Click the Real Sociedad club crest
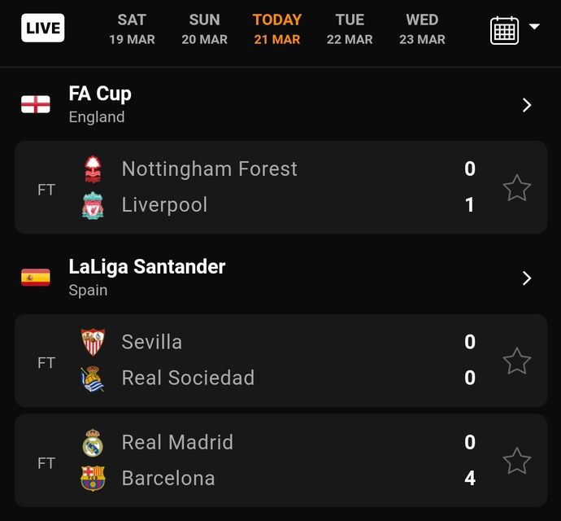The image size is (561, 521). tap(93, 379)
